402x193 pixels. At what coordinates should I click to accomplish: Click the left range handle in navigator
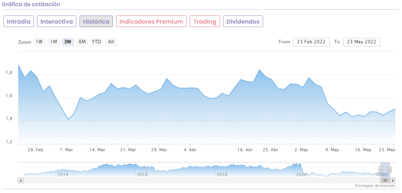380,169
